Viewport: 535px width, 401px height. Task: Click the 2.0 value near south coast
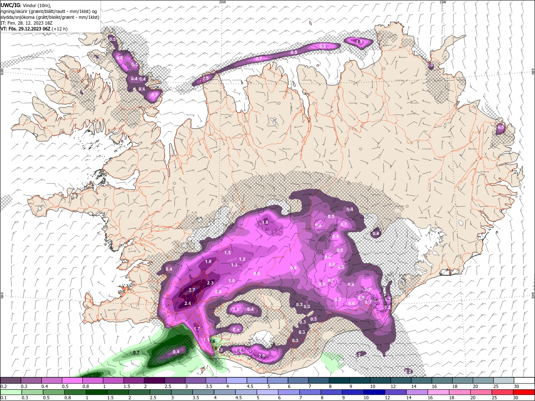[262, 356]
